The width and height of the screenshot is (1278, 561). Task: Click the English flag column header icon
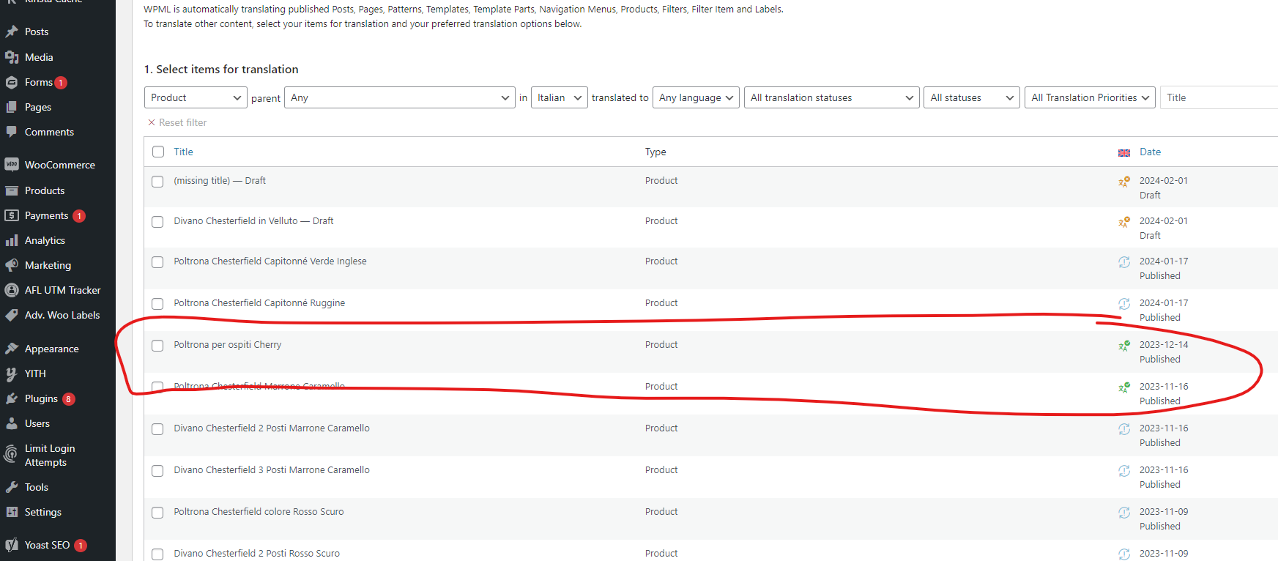tap(1124, 152)
